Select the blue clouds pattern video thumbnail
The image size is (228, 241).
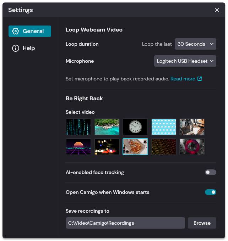tap(164, 127)
